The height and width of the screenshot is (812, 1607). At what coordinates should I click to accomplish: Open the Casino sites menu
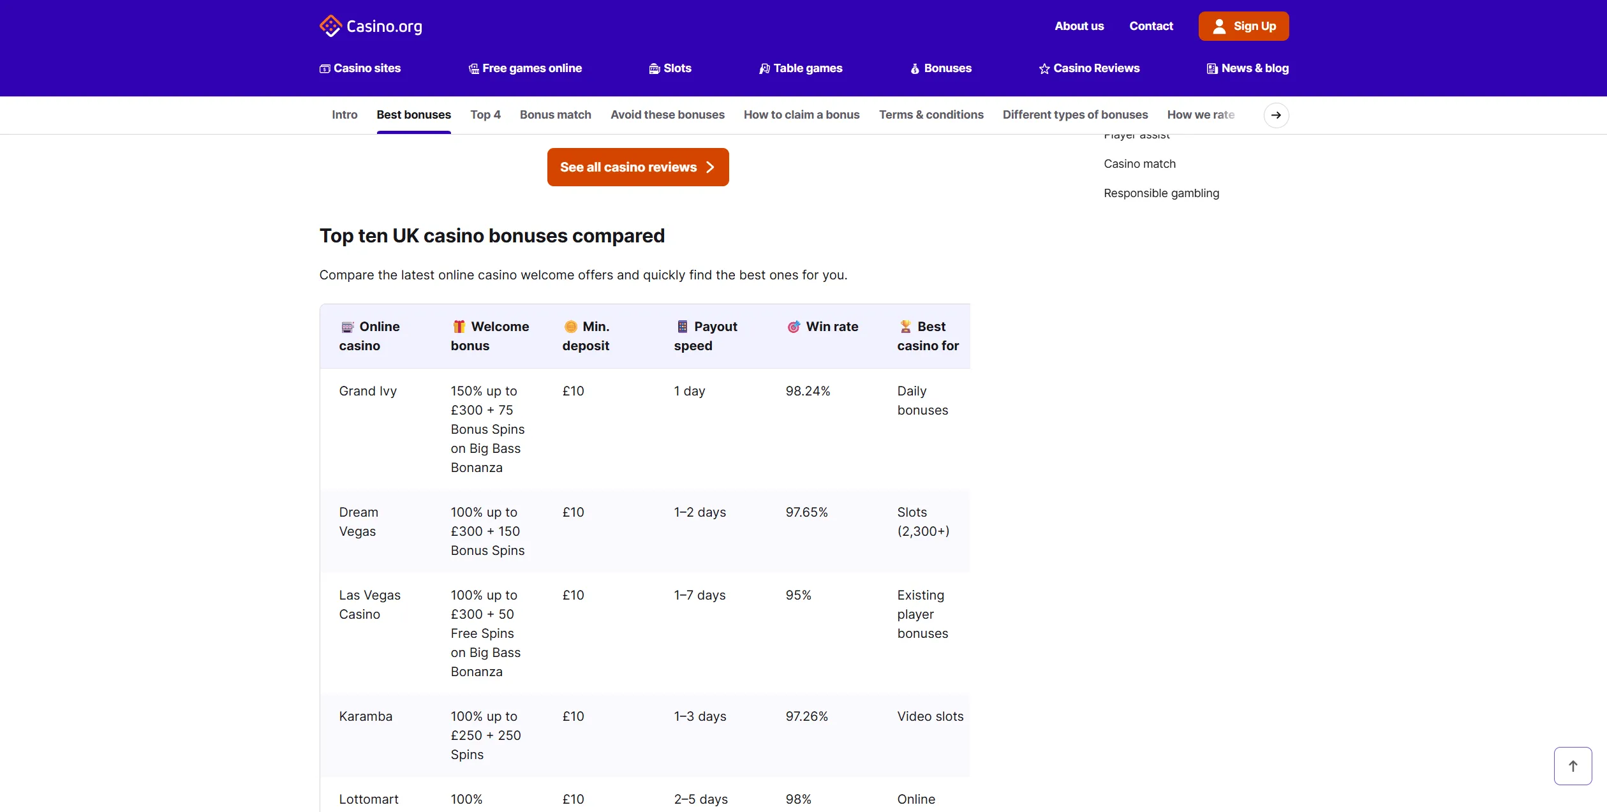360,68
